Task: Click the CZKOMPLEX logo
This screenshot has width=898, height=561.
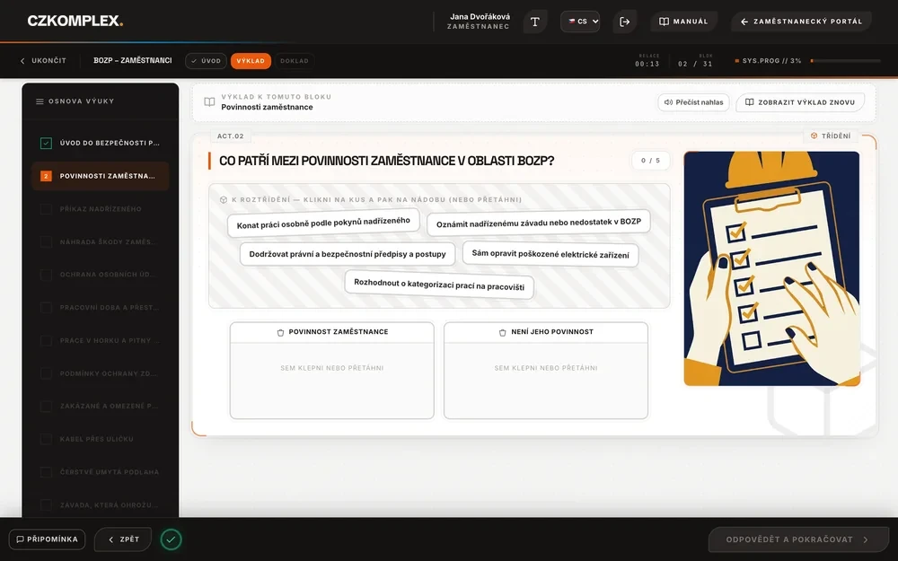Action: (x=75, y=22)
